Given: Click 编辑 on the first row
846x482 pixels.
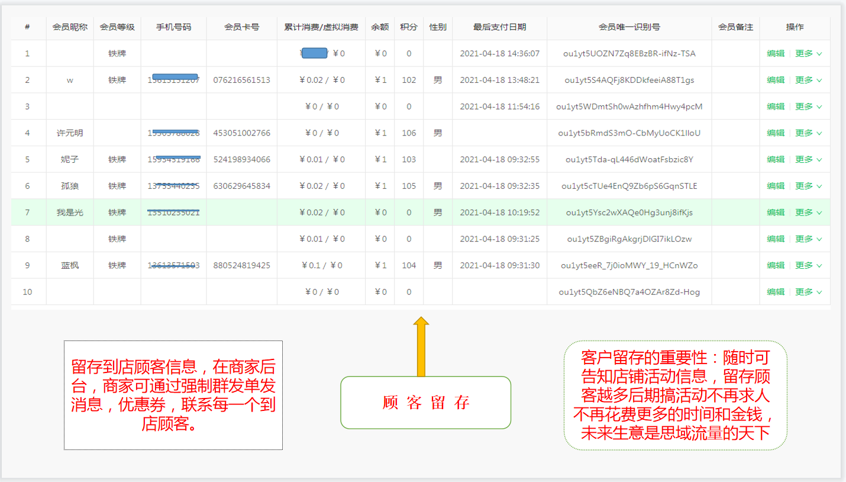Looking at the screenshot, I should (x=776, y=53).
